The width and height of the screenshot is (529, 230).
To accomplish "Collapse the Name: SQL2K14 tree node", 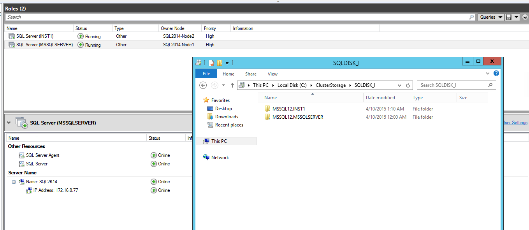I will click(x=14, y=182).
